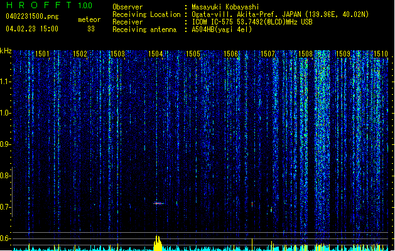
Task: Click the 0.8 frequency axis label
Action: click(x=5, y=176)
